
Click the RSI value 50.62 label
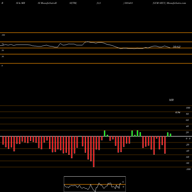[177, 47]
